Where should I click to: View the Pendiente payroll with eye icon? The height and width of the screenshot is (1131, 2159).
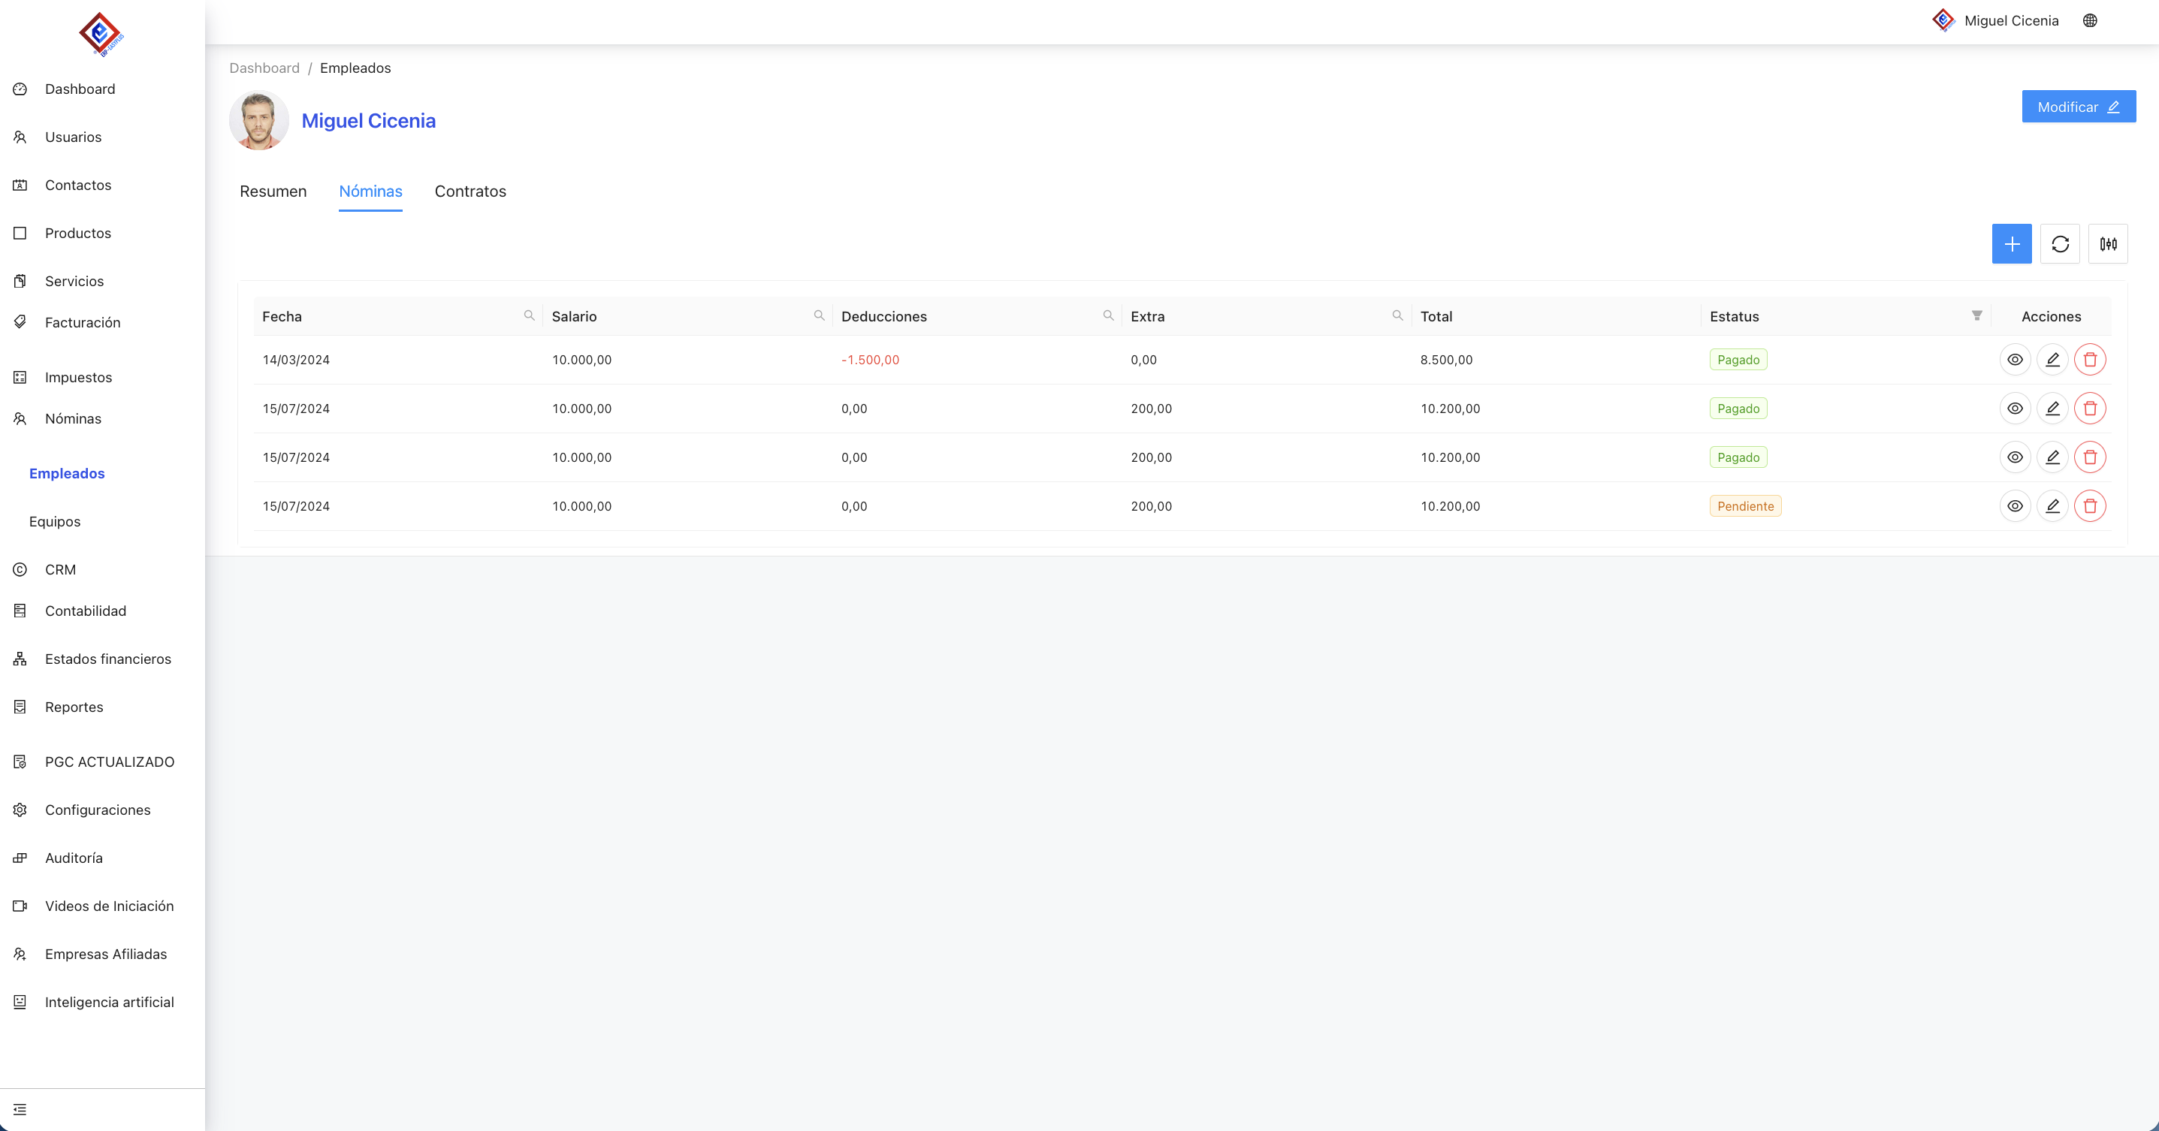tap(2015, 506)
